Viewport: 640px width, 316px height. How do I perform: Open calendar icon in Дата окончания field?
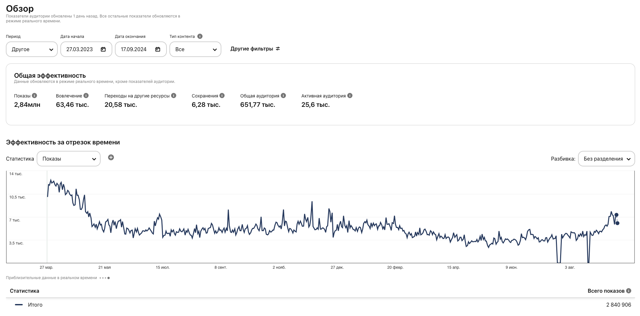click(x=158, y=49)
